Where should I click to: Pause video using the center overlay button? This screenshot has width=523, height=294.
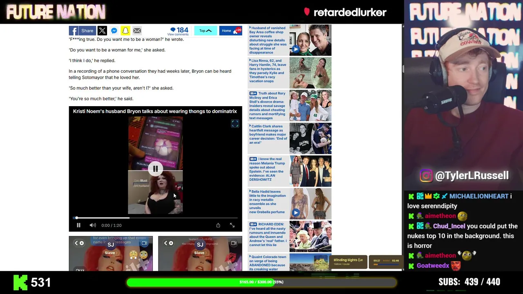point(155,169)
